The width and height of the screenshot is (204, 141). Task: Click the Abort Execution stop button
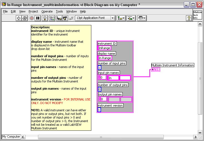click(32, 18)
